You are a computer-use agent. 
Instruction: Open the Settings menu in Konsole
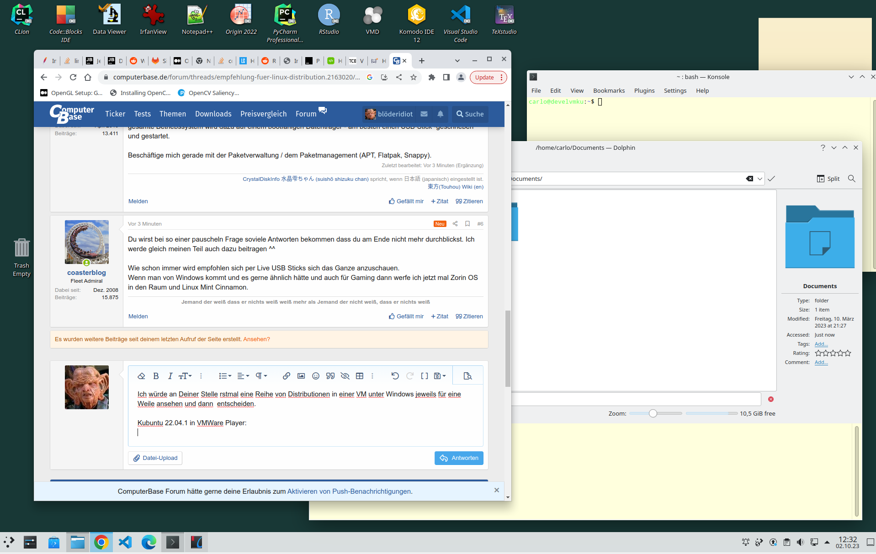coord(675,90)
